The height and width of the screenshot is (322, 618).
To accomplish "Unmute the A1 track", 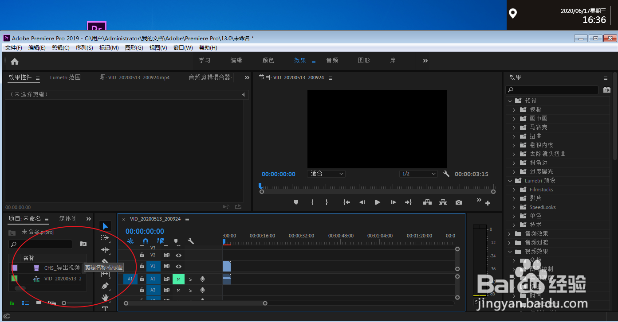I will 178,279.
